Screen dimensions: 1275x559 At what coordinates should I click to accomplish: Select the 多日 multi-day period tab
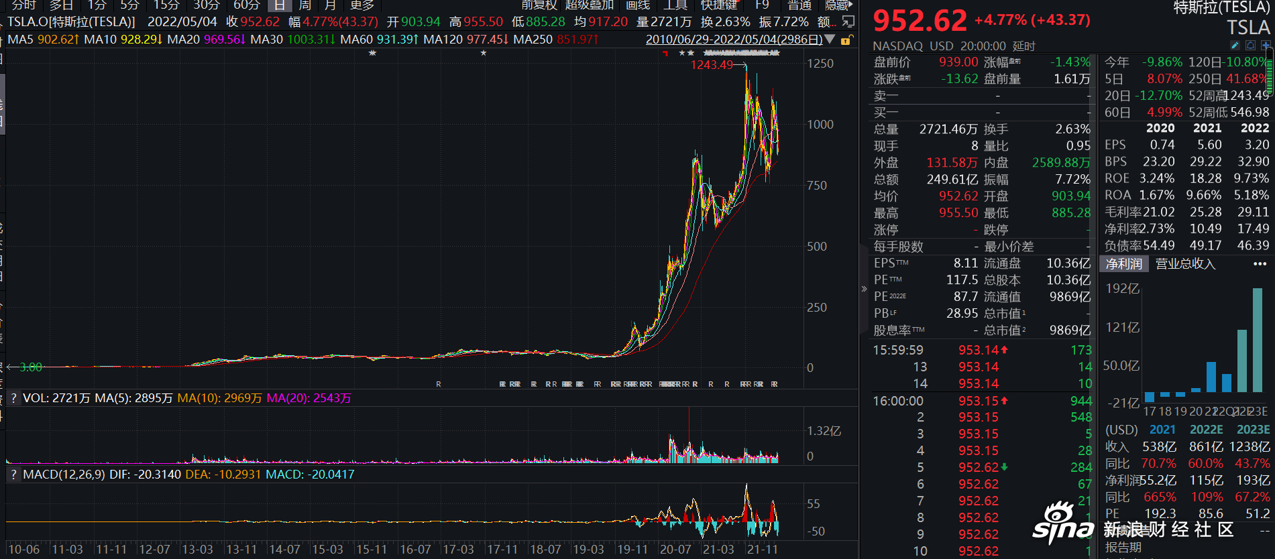click(61, 5)
